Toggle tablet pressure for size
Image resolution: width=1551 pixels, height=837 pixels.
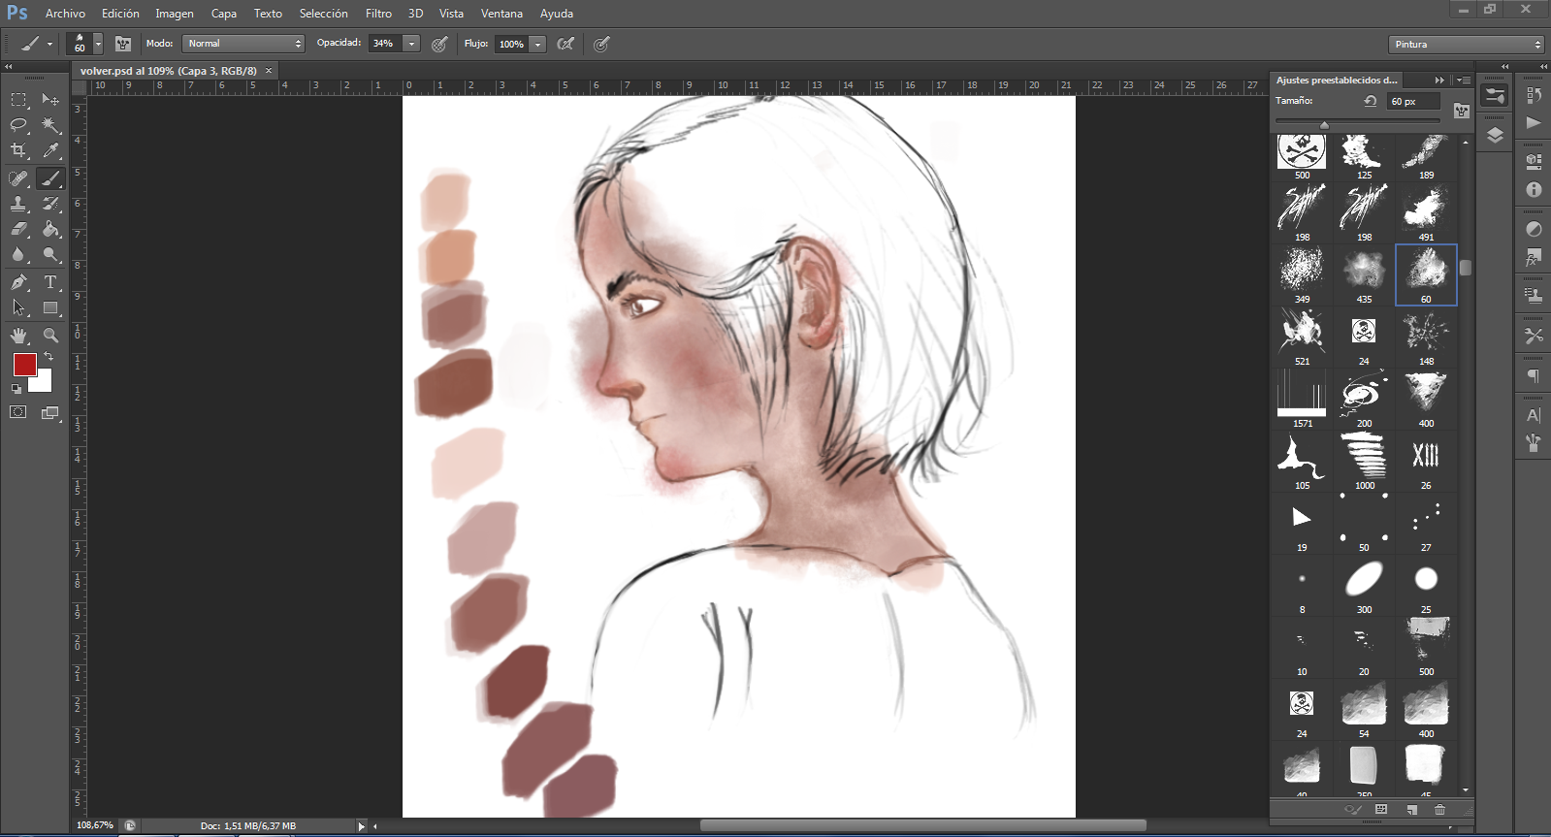pos(601,44)
